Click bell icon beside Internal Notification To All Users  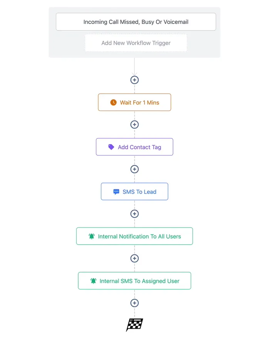point(92,236)
